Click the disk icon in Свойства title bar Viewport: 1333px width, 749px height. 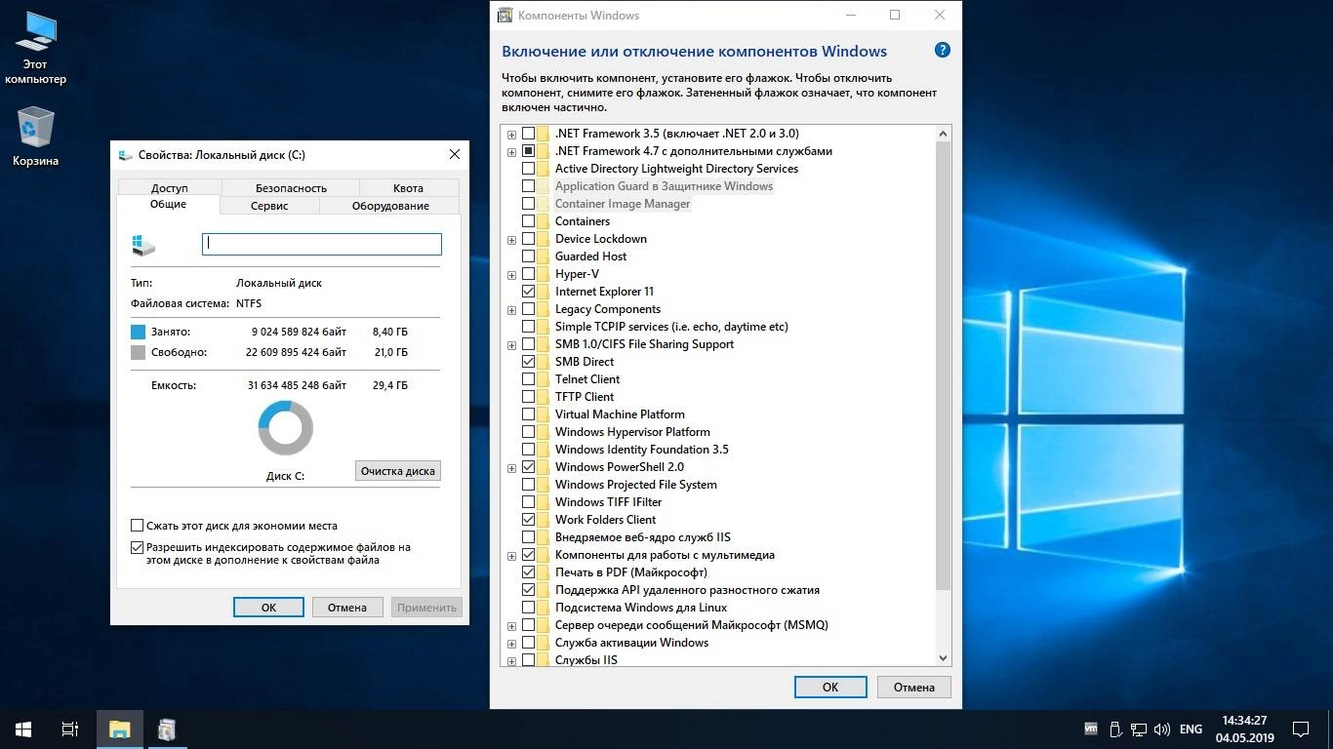pyautogui.click(x=126, y=155)
